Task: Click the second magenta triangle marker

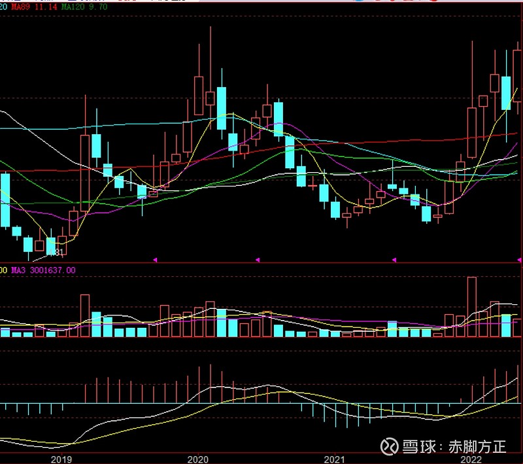Action: (257, 260)
